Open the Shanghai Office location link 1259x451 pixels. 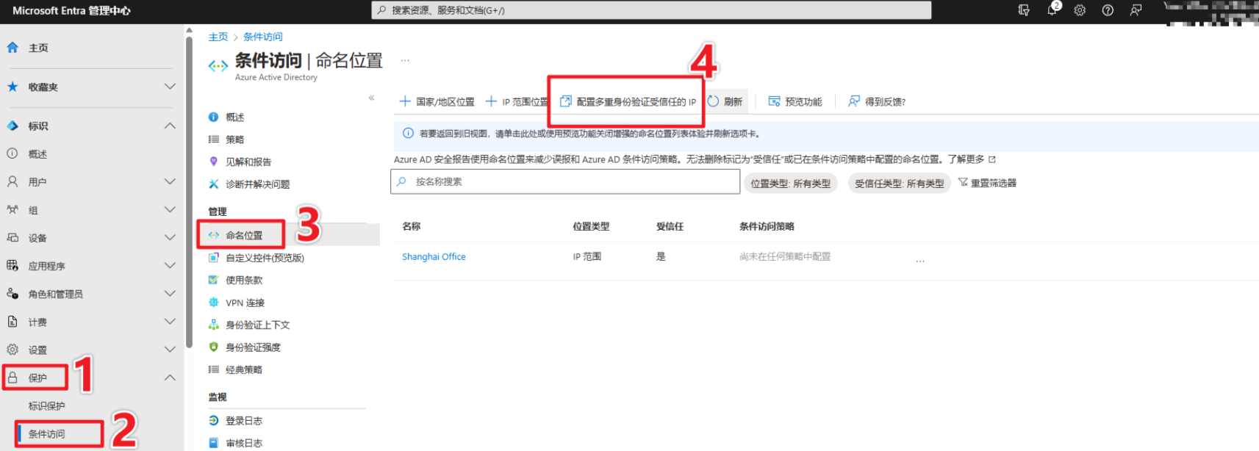point(434,256)
